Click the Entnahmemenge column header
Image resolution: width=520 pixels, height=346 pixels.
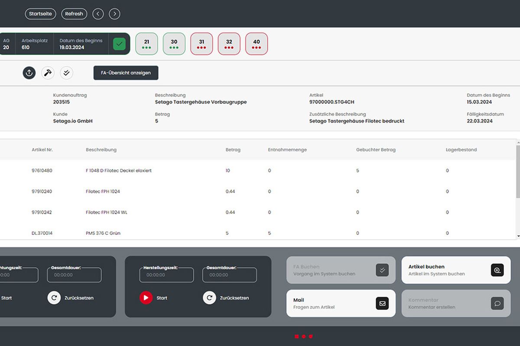(x=287, y=150)
